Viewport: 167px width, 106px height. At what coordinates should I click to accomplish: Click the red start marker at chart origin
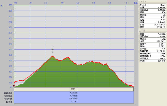click(14, 85)
